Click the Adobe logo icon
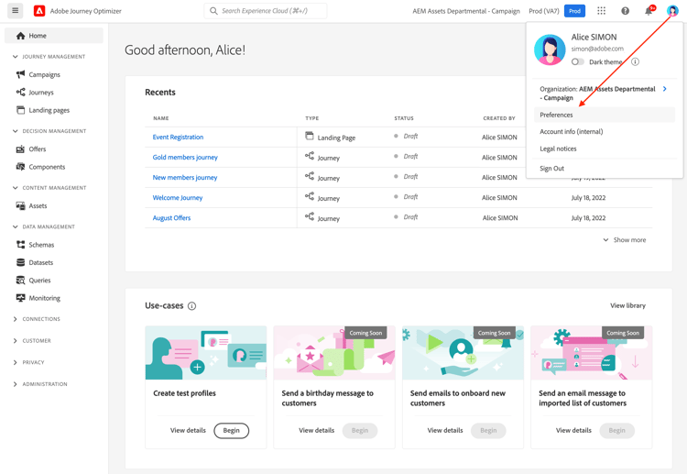The height and width of the screenshot is (474, 687). point(39,11)
